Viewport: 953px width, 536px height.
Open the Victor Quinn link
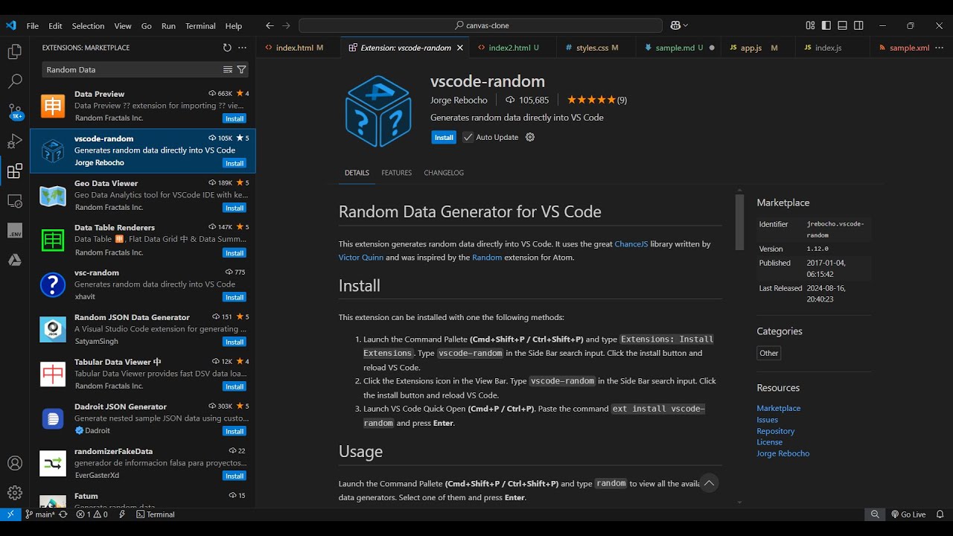361,258
